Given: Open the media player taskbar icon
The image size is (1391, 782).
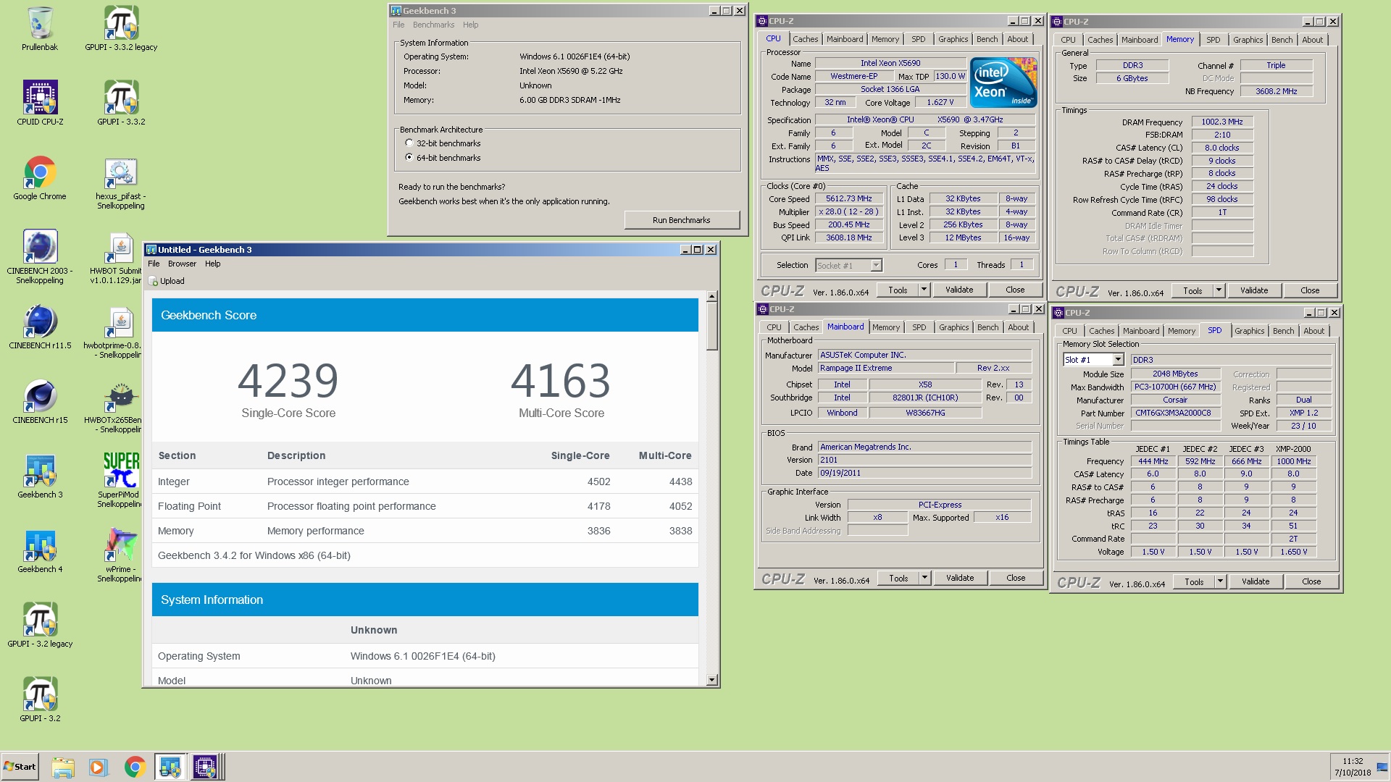Looking at the screenshot, I should [x=99, y=767].
